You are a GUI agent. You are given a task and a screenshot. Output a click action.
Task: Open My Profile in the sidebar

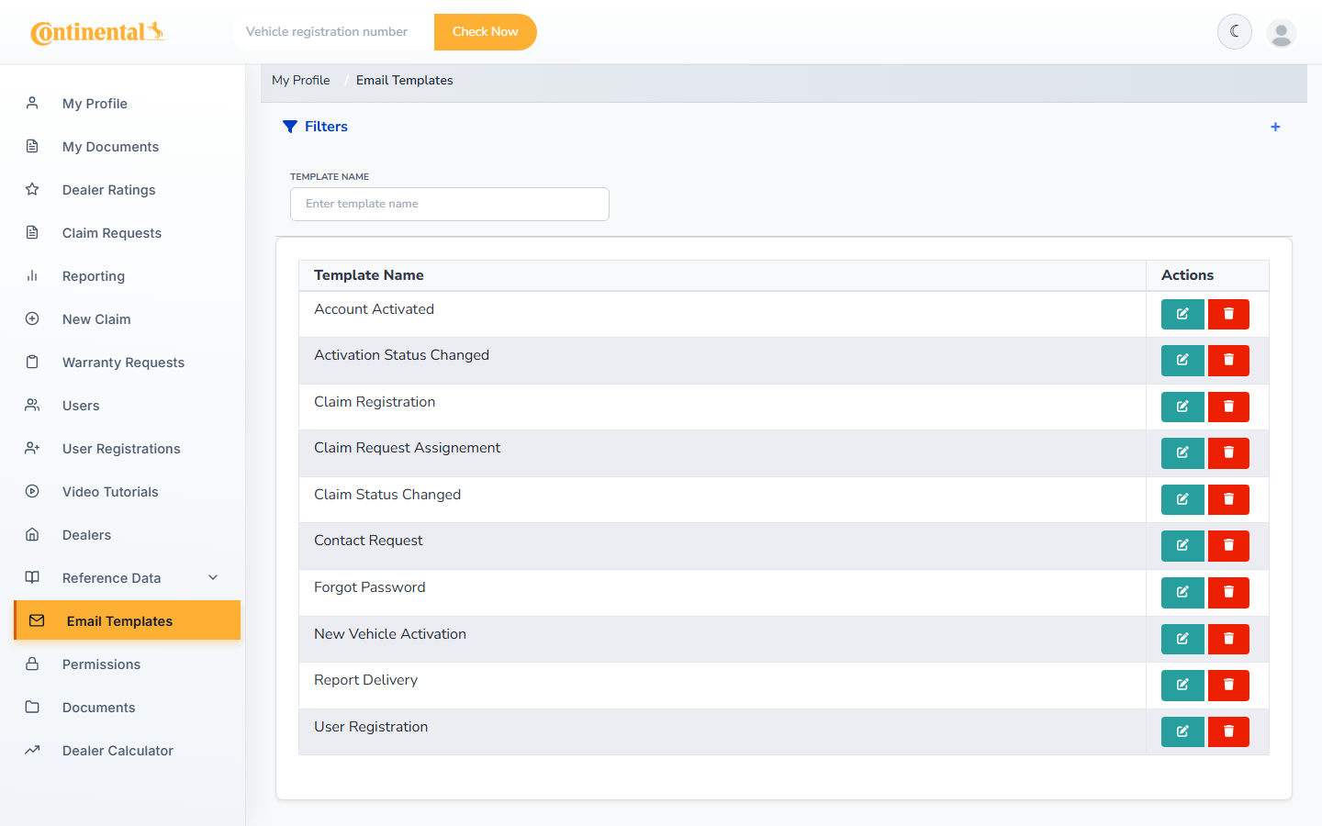click(123, 104)
